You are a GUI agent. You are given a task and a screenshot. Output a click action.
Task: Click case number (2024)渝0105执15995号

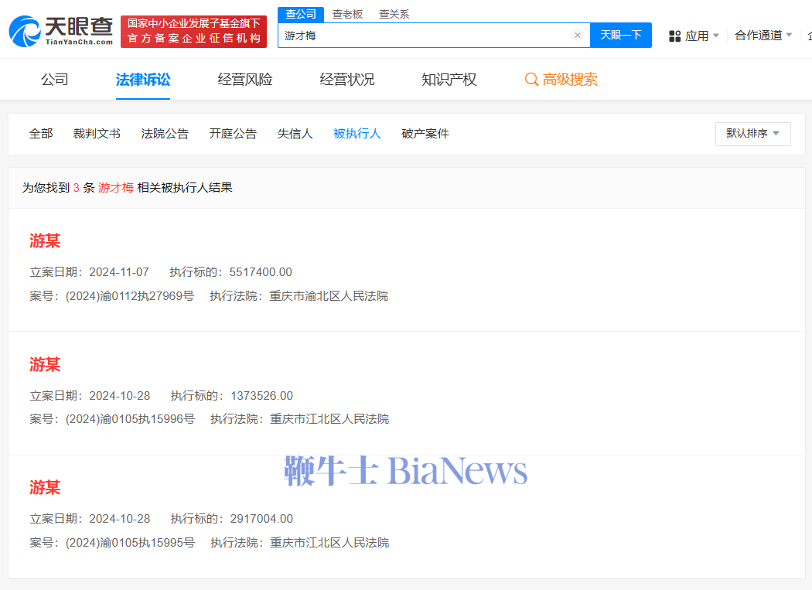pos(130,542)
